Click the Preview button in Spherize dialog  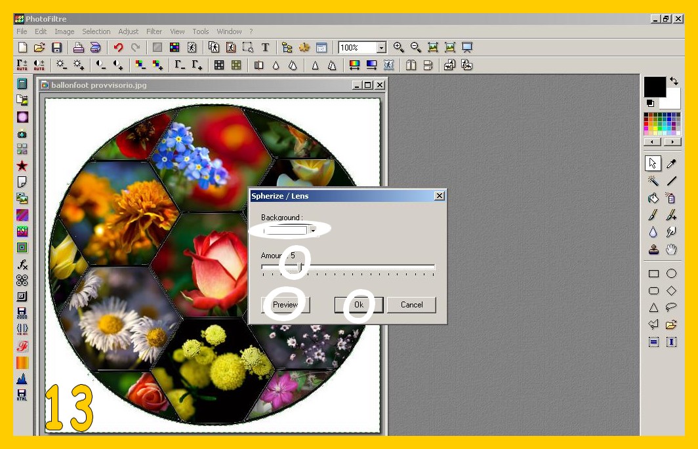pos(285,305)
